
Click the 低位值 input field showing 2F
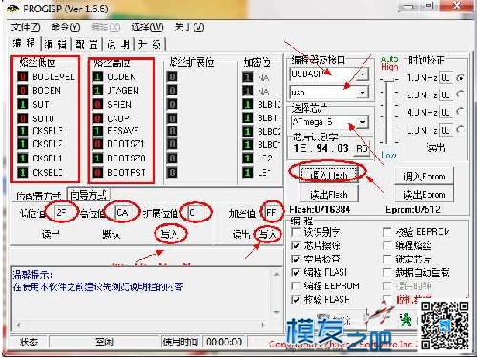63,212
